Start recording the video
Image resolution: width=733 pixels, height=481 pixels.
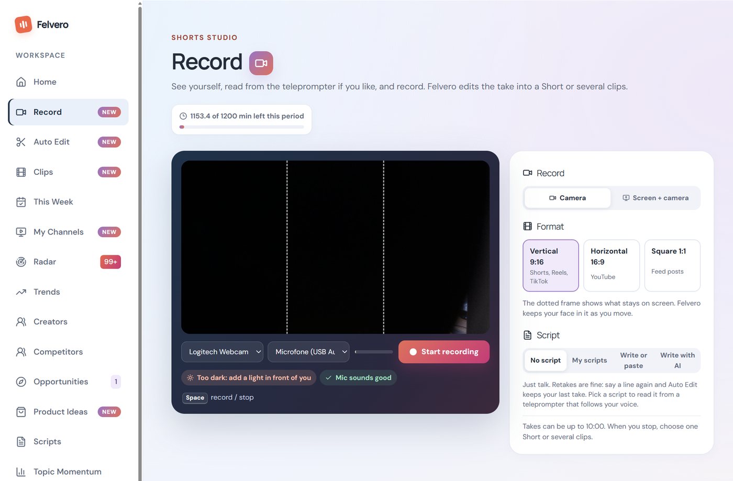[444, 352]
